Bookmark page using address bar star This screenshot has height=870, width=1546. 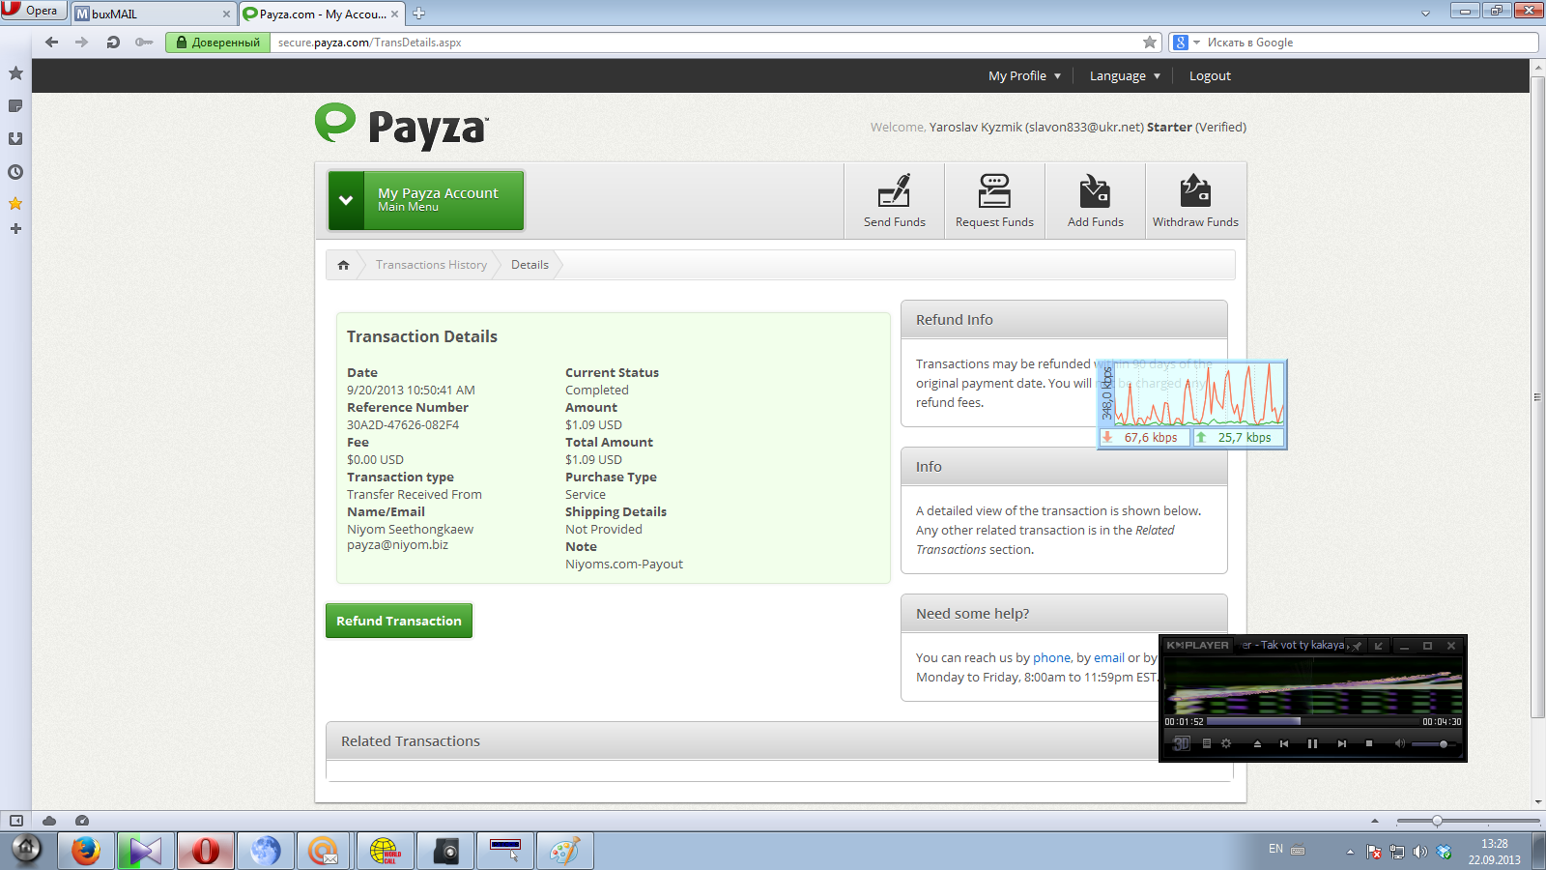pos(1150,43)
